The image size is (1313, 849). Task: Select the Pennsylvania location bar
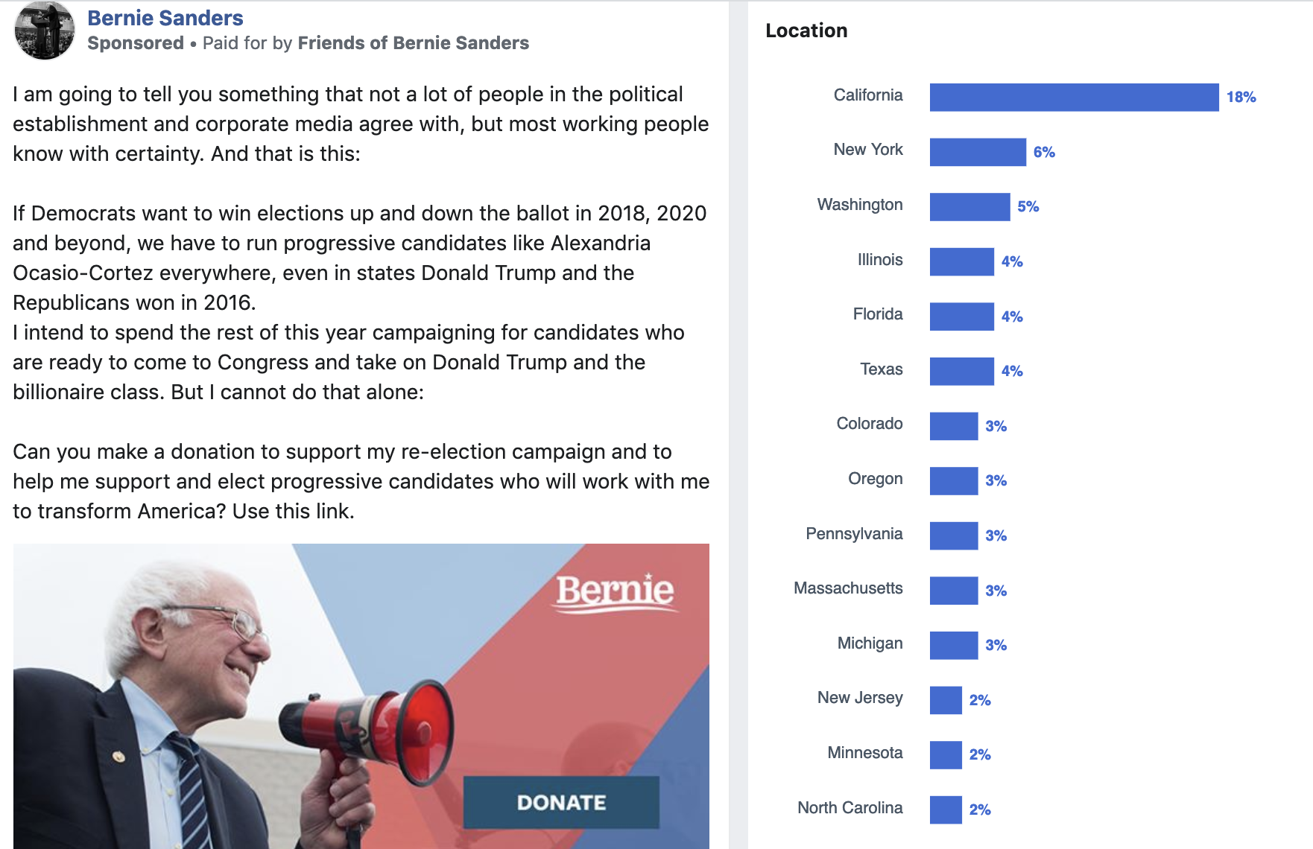tap(954, 535)
